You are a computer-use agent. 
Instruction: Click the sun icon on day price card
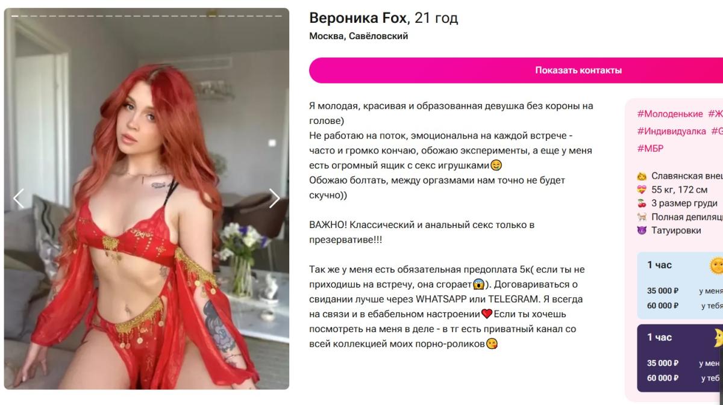point(716,265)
